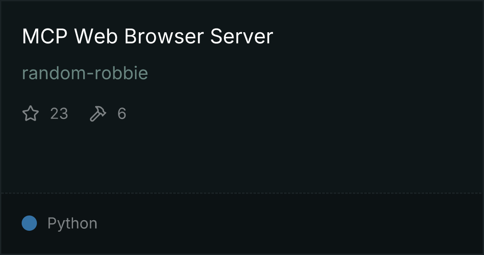484x255 pixels.
Task: Click the tools count number 6
Action: (121, 114)
